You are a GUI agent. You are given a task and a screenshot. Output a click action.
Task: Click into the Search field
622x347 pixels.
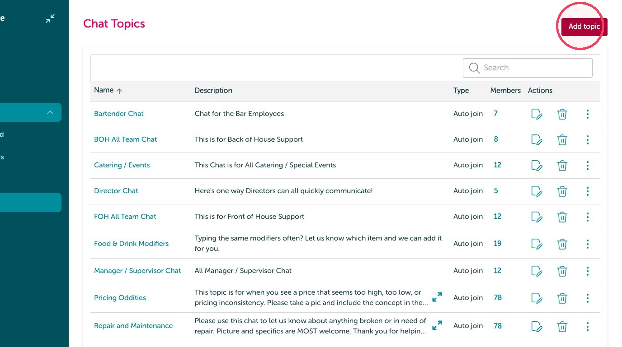[x=528, y=68]
